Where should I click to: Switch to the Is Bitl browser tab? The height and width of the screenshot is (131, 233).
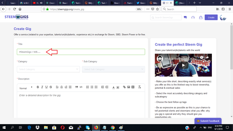click(x=25, y=3)
